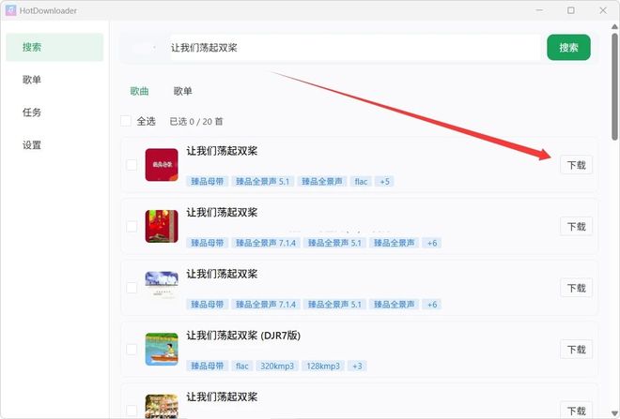The image size is (620, 419).
Task: Click the +3 quality tag
Action: click(357, 367)
